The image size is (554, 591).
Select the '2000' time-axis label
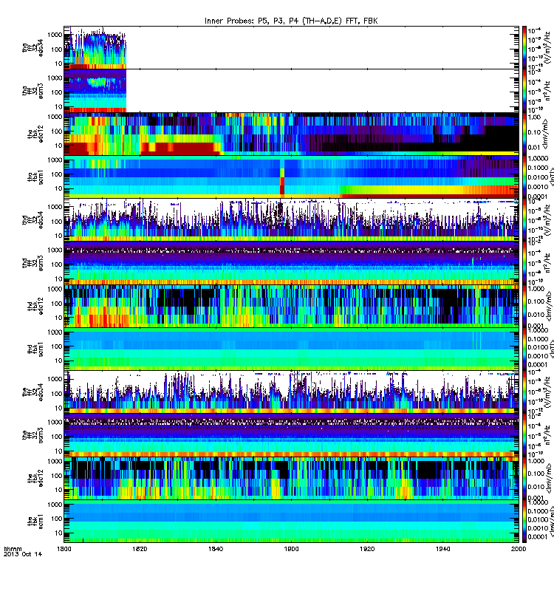[519, 549]
